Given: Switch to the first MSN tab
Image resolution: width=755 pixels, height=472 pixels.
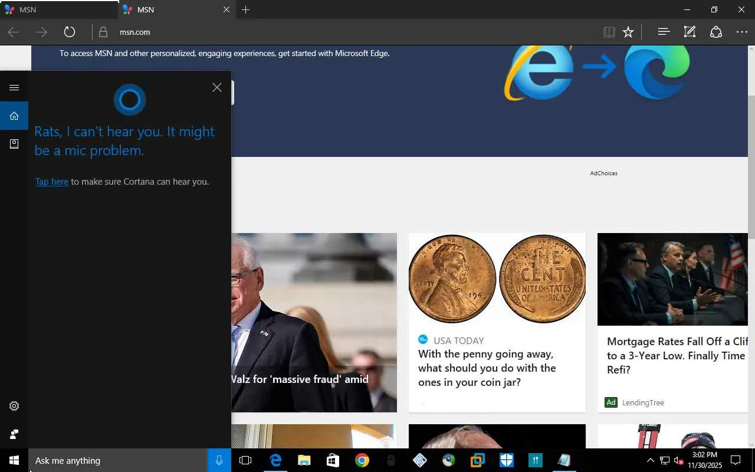Looking at the screenshot, I should click(x=59, y=10).
